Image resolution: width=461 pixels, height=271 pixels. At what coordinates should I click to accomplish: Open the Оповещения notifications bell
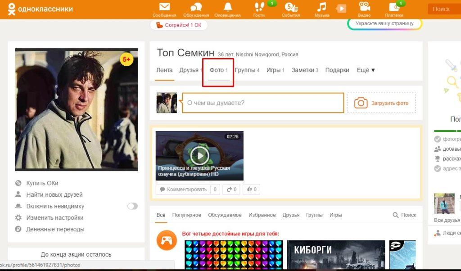pos(227,7)
